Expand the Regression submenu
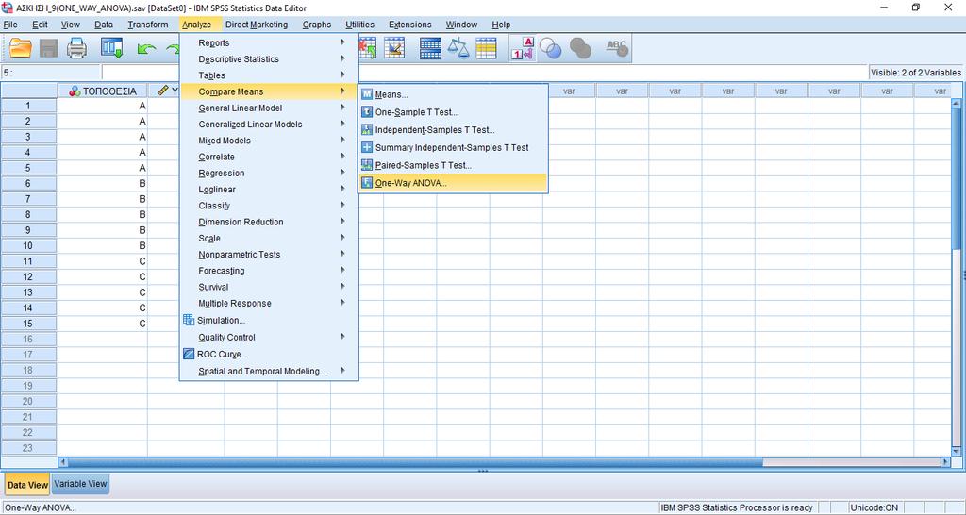Screen dimensions: 966x515 [x=269, y=174]
